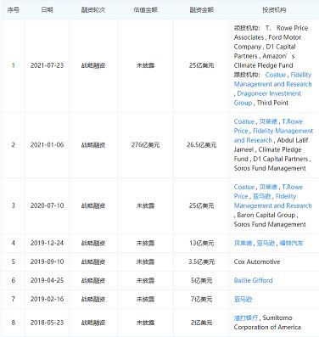Click the 276亿美元 valuation cell
This screenshot has height=337, width=319.
145,144
